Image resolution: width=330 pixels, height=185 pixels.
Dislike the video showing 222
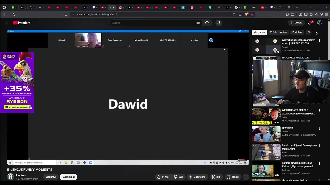coord(178,177)
